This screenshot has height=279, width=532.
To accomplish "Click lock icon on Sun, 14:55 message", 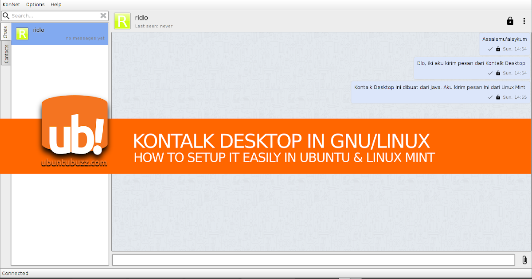I will tap(498, 97).
